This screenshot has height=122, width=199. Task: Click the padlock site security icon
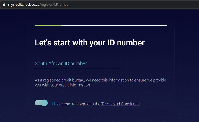tap(4, 5)
